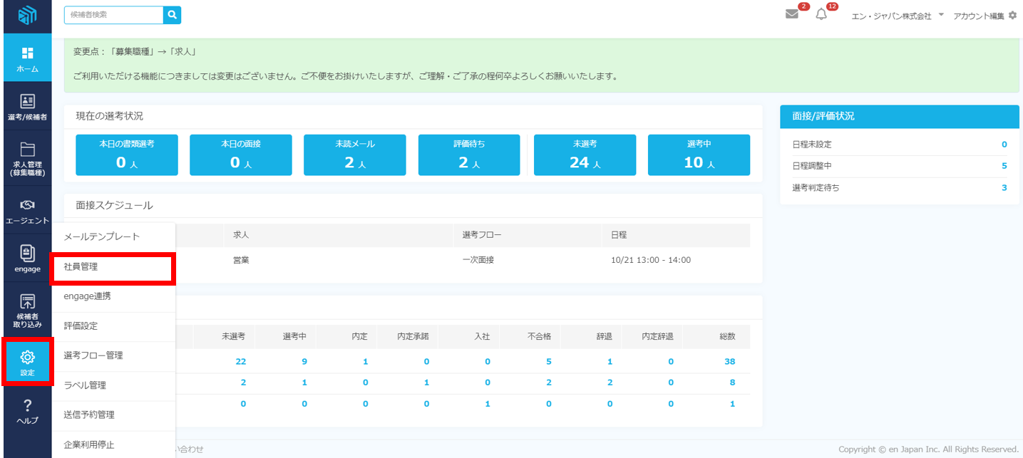Open the notification bell icon
1023x458 pixels.
click(x=821, y=15)
